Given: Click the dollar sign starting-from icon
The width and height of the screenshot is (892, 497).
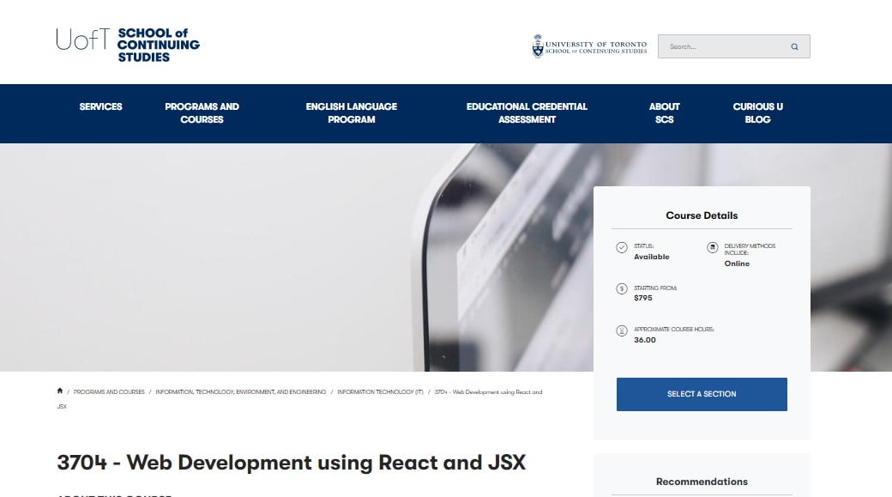Looking at the screenshot, I should click(622, 289).
